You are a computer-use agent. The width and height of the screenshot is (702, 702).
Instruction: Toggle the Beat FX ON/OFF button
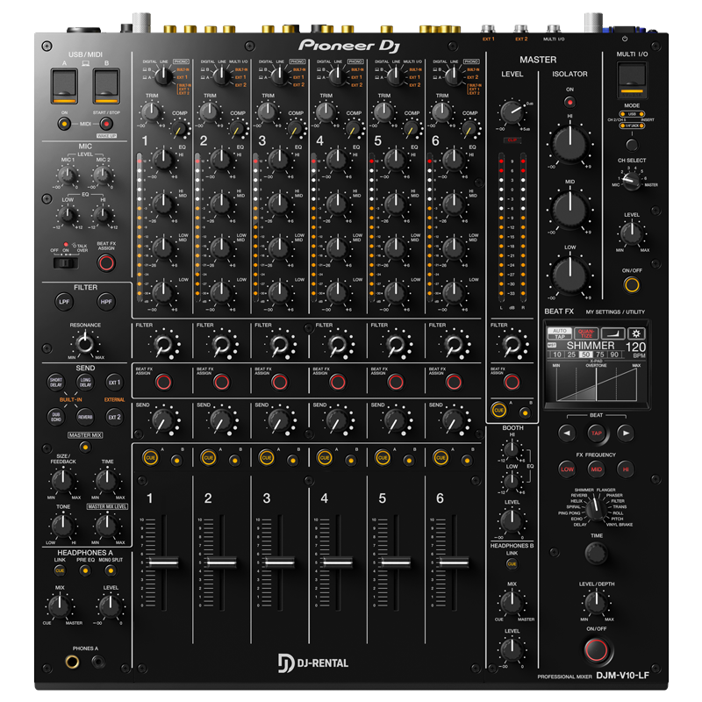coord(597,649)
